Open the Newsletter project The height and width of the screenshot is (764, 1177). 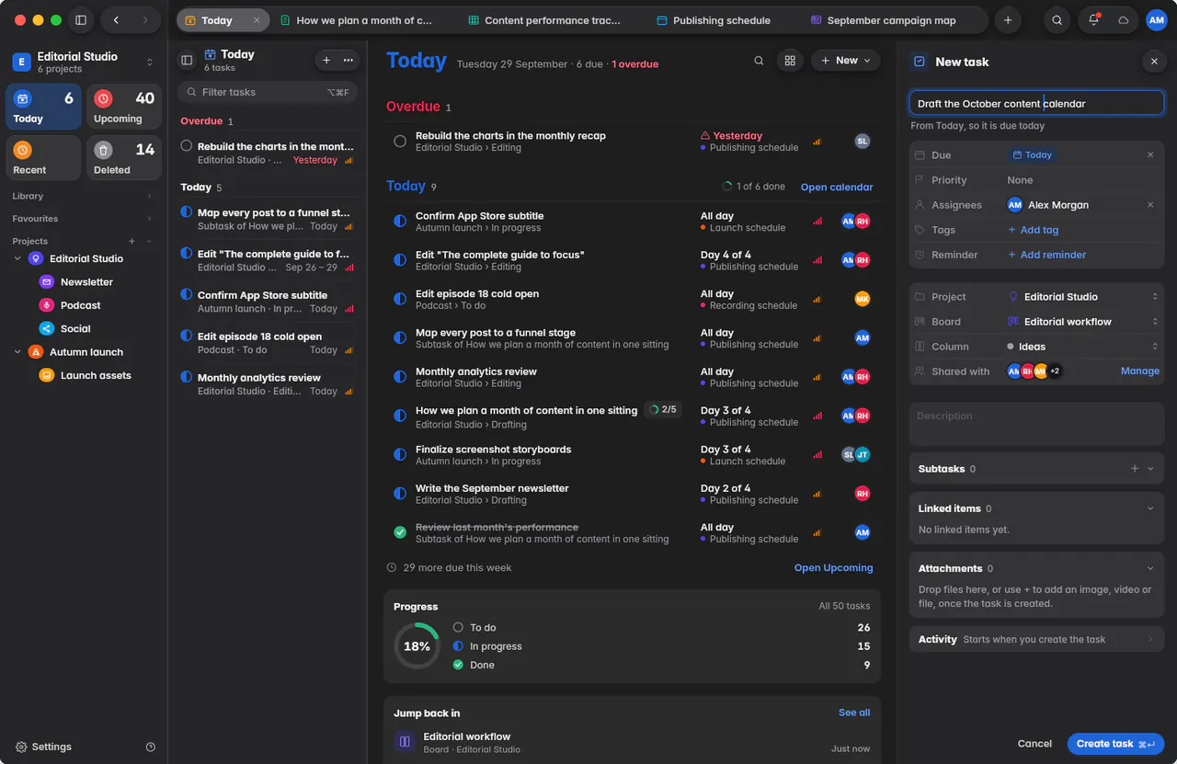pyautogui.click(x=86, y=282)
